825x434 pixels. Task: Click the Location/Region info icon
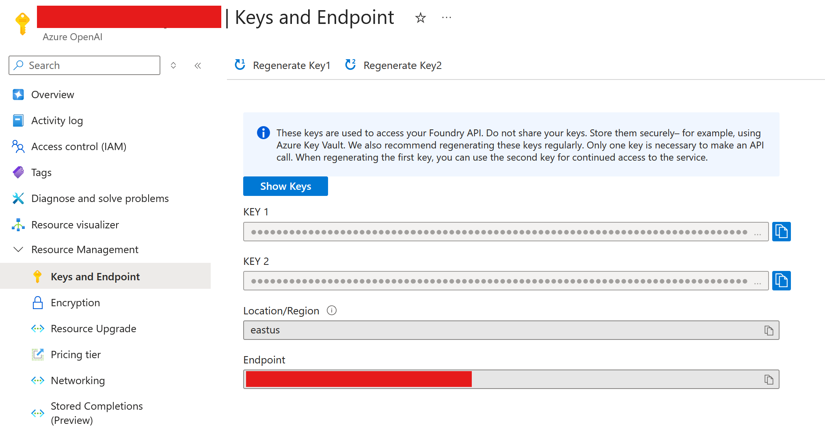click(x=332, y=311)
